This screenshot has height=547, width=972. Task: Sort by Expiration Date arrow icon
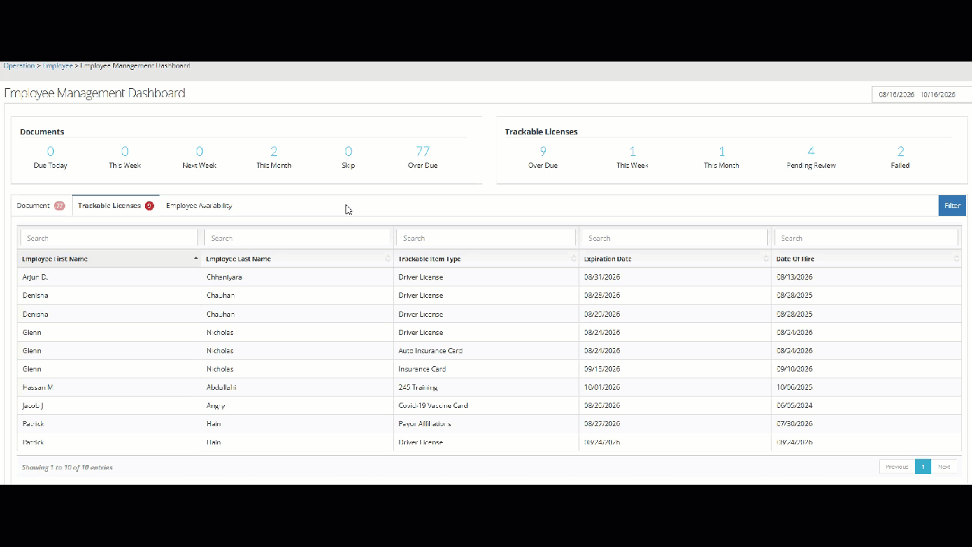pyautogui.click(x=765, y=259)
